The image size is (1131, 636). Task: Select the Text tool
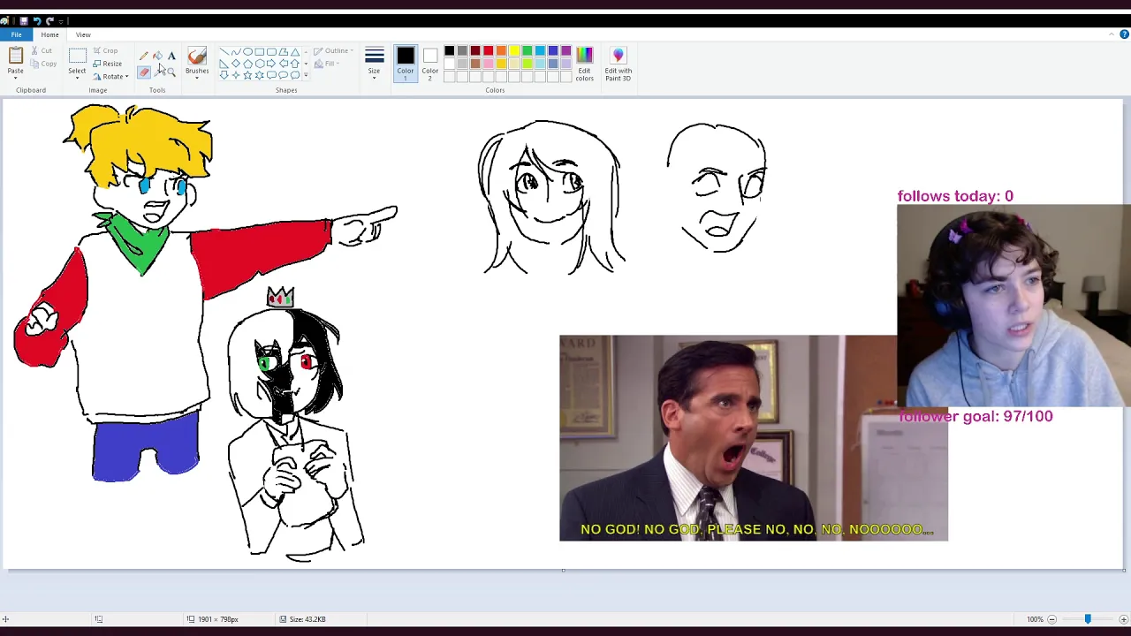pyautogui.click(x=171, y=56)
